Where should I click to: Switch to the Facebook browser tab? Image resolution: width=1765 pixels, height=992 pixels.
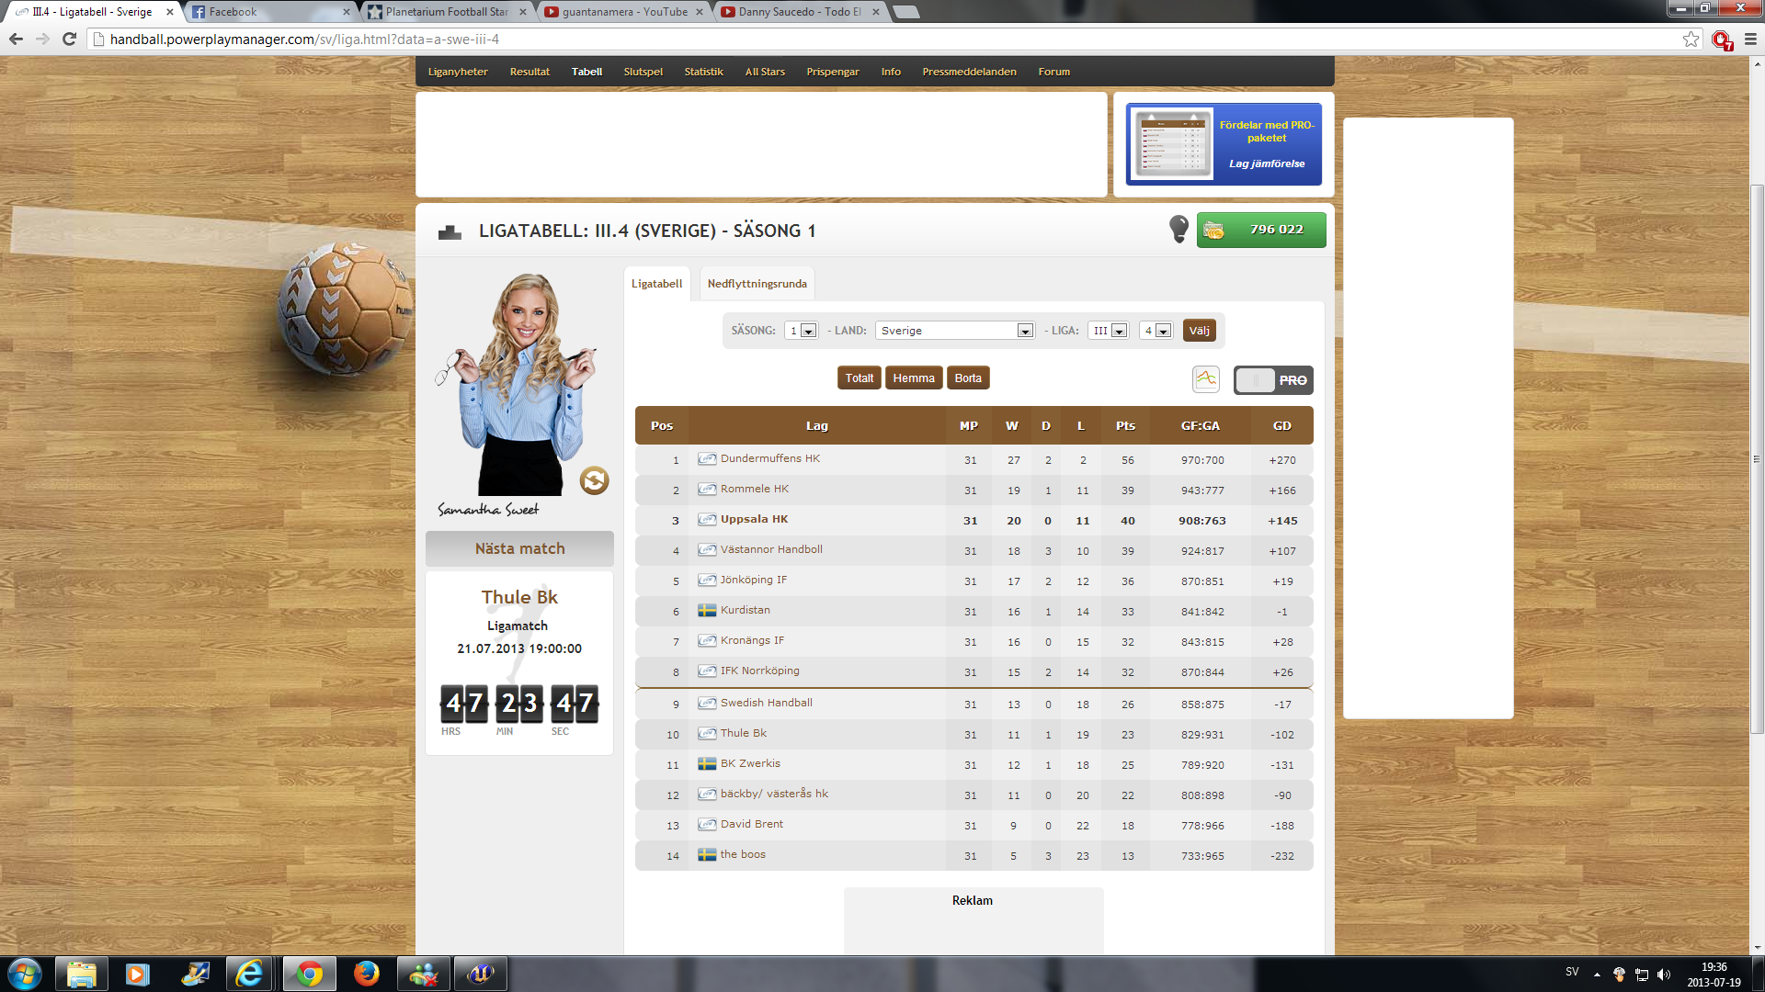click(271, 12)
